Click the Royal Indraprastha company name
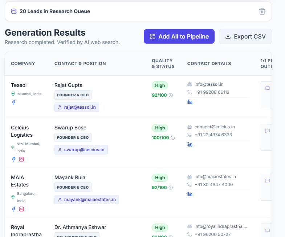The width and height of the screenshot is (285, 237). click(26, 231)
